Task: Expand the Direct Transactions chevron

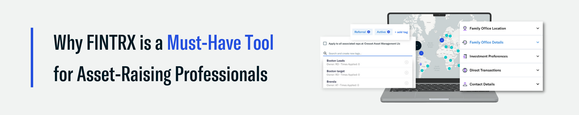Action: tap(538, 70)
